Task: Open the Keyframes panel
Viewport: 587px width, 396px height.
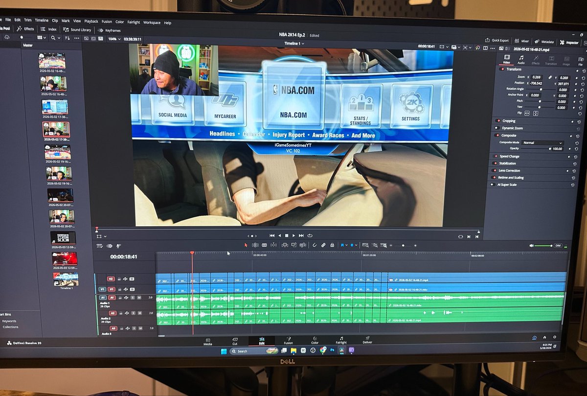Action: tap(109, 30)
